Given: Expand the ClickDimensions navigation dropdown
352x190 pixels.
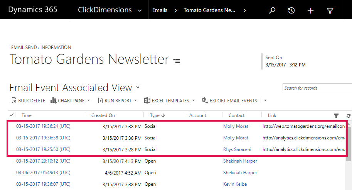Looking at the screenshot, I should (140, 10).
